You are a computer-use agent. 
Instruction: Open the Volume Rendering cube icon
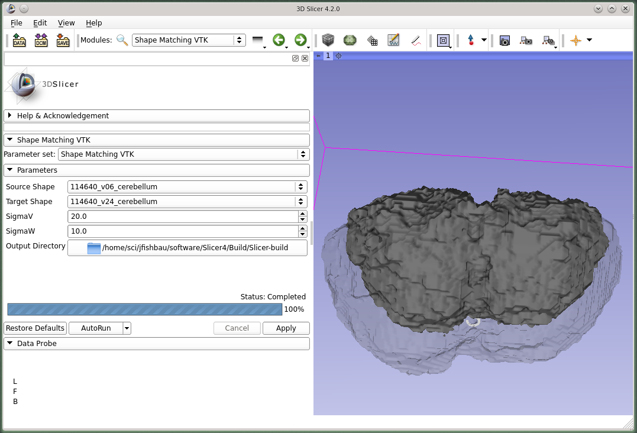click(328, 40)
